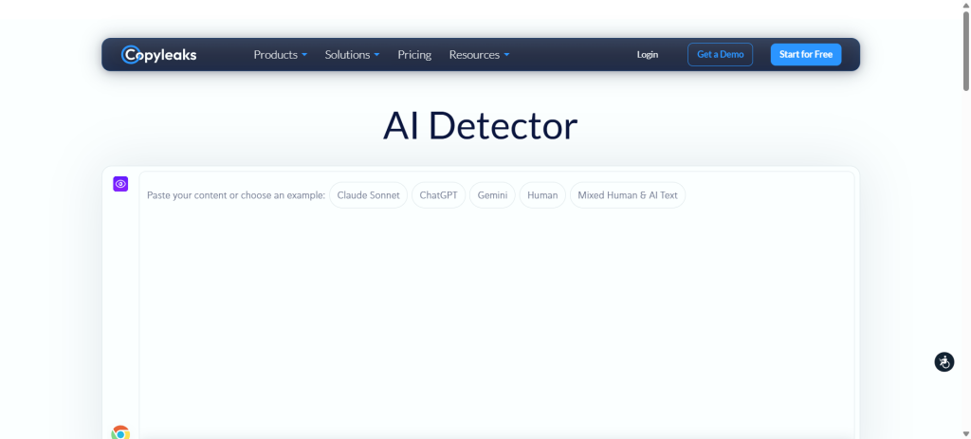Choose the Claude Sonnet example
Viewport: 971px width, 439px height.
click(x=369, y=195)
